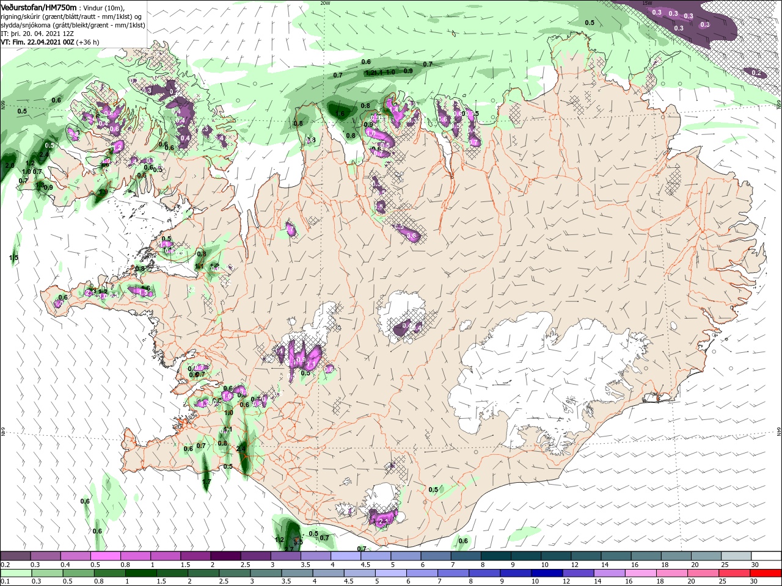
Task: Click the 2.4 rain value in the southwest
Action: [x=241, y=449]
